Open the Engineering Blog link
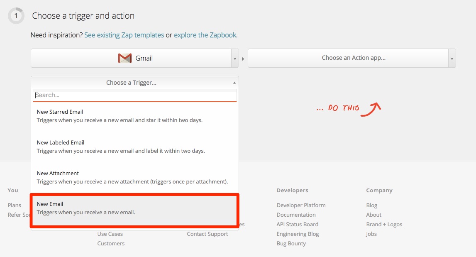The height and width of the screenshot is (257, 476). pos(298,234)
